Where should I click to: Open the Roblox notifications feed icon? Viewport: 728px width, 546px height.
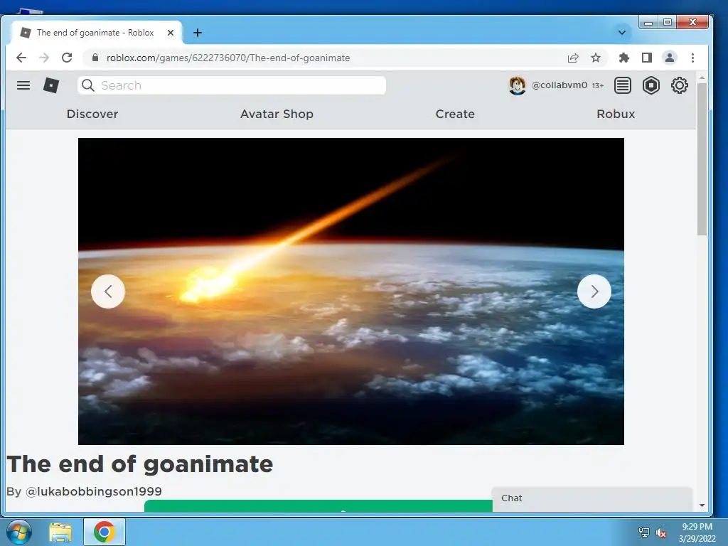[623, 85]
